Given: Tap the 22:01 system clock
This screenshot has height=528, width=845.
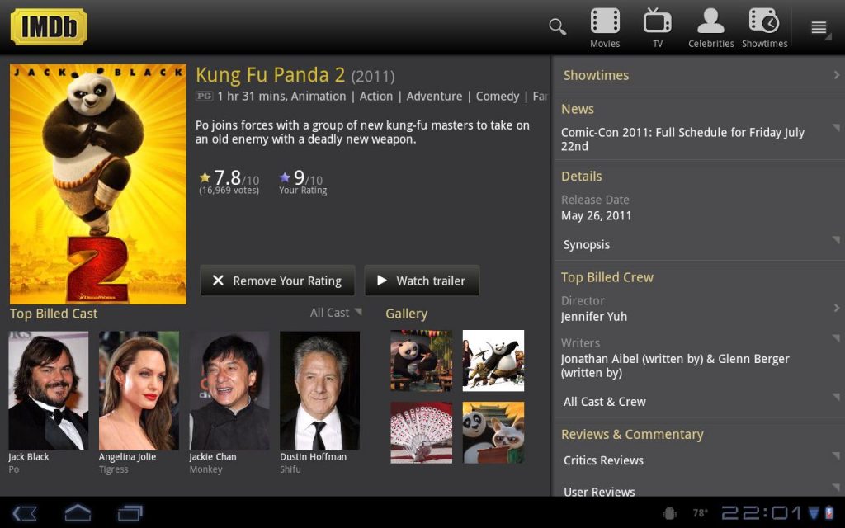Looking at the screenshot, I should (x=762, y=512).
